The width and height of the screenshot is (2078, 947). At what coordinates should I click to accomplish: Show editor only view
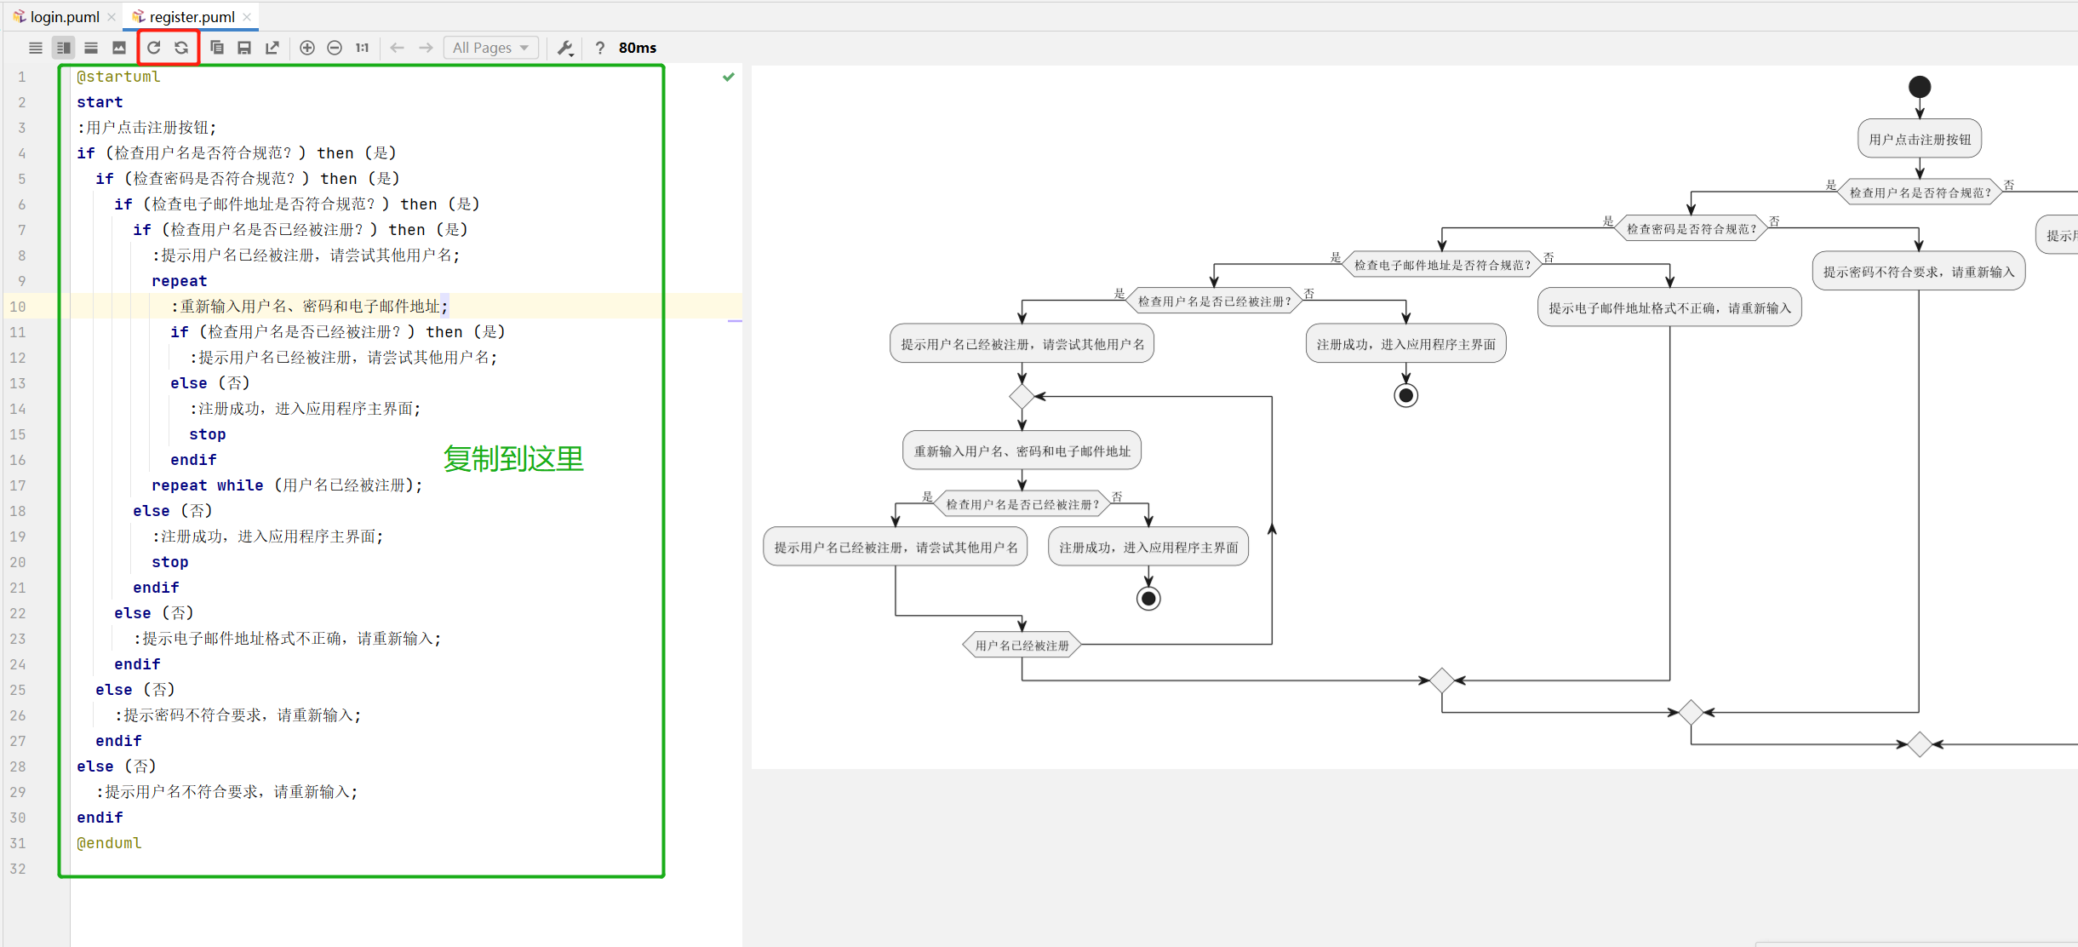pyautogui.click(x=36, y=48)
